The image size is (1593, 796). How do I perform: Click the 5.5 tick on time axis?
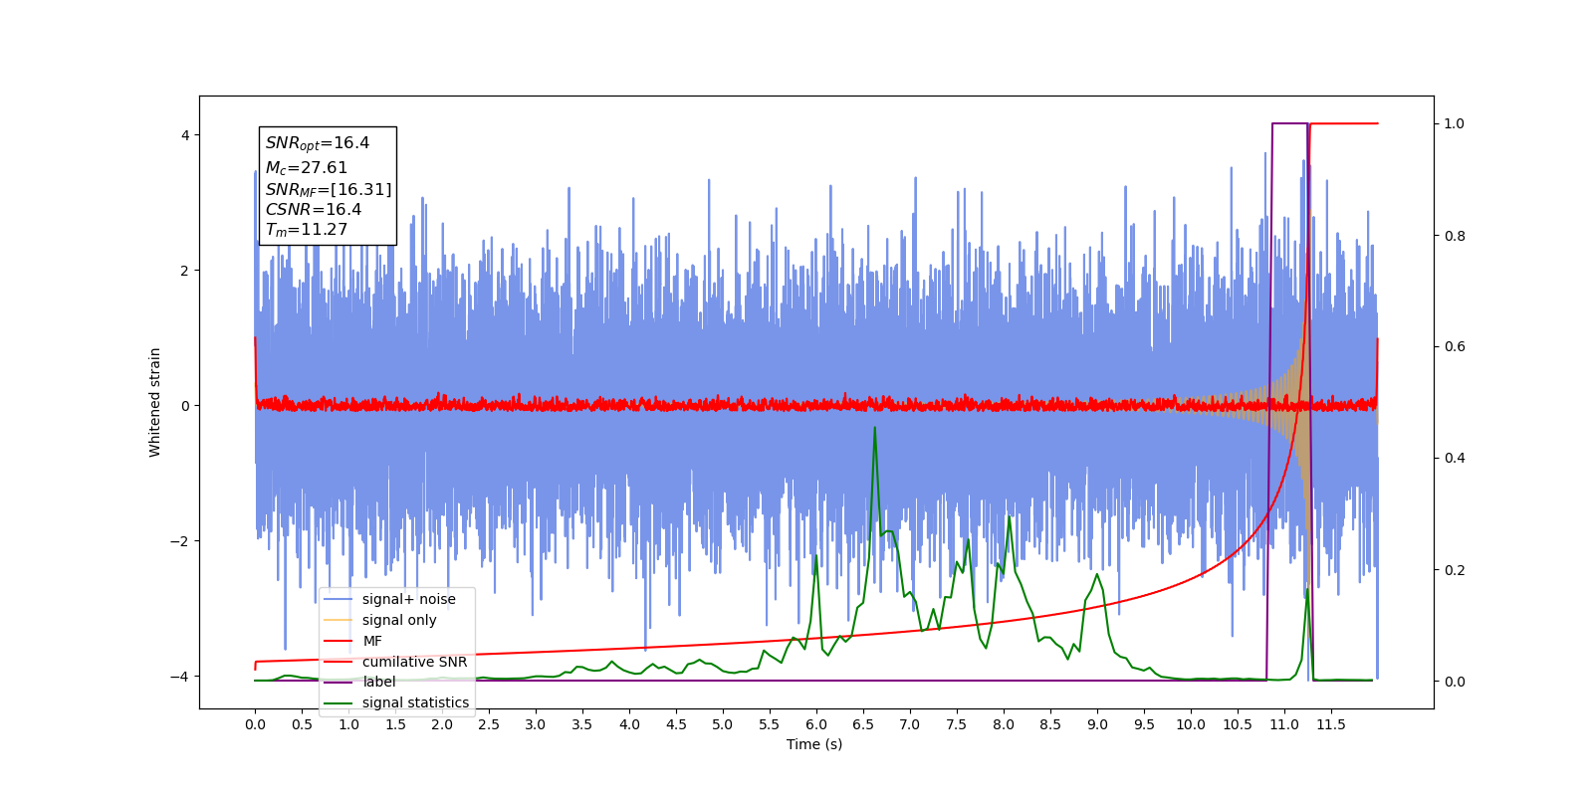coord(770,724)
